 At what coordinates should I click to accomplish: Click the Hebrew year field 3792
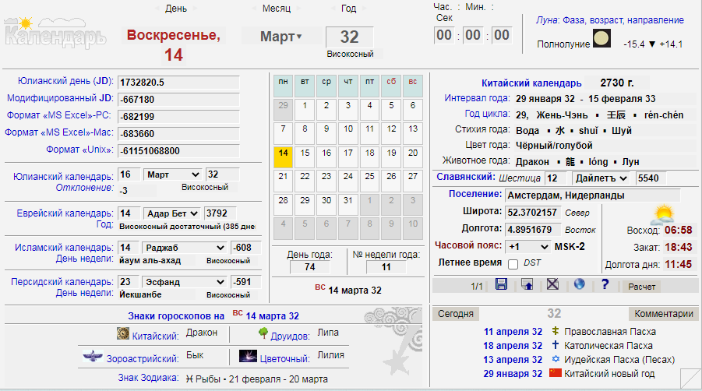tap(220, 213)
